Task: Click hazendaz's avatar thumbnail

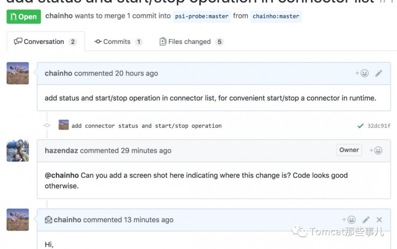Action: coord(18,151)
